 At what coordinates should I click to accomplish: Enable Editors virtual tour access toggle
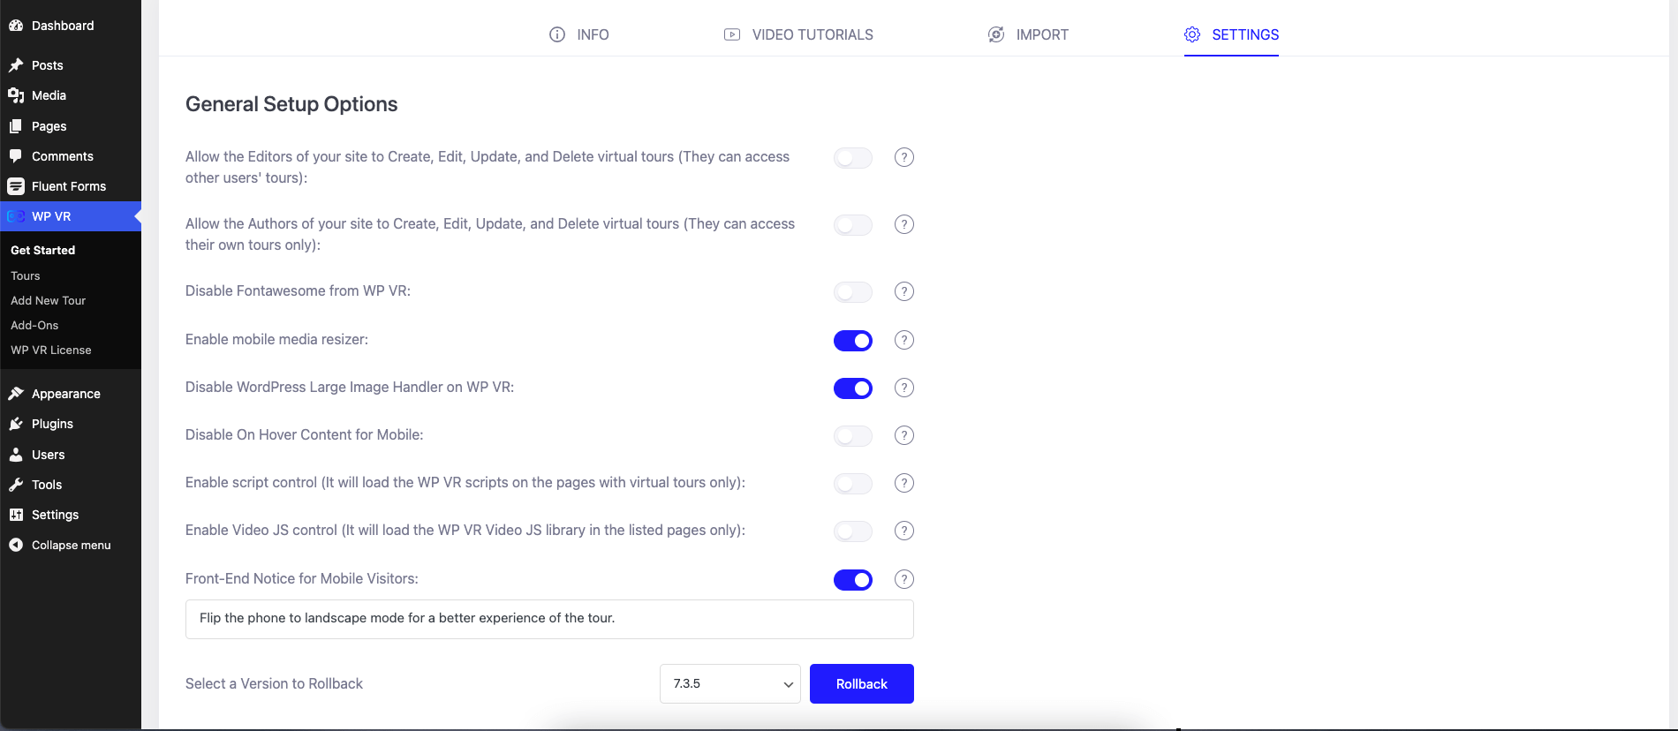[x=852, y=158]
